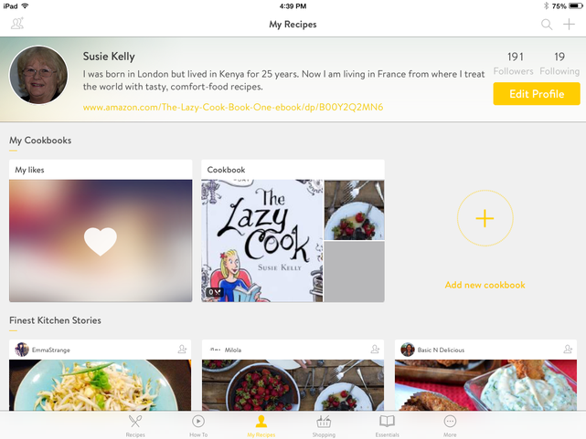
Task: View the 19 Following list
Action: [x=559, y=63]
